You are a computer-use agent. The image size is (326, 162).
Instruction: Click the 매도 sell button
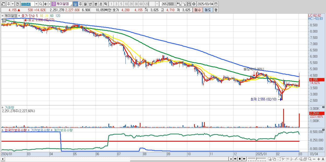coord(208,10)
